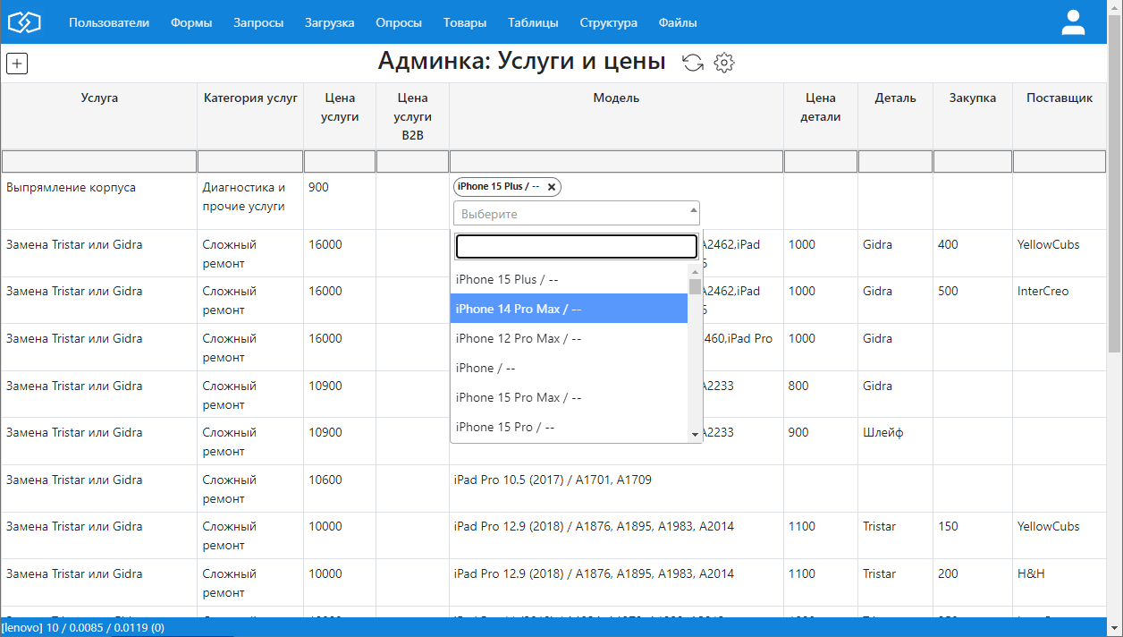1123x637 pixels.
Task: Click the dropdown list scroll-up arrow
Action: point(695,271)
